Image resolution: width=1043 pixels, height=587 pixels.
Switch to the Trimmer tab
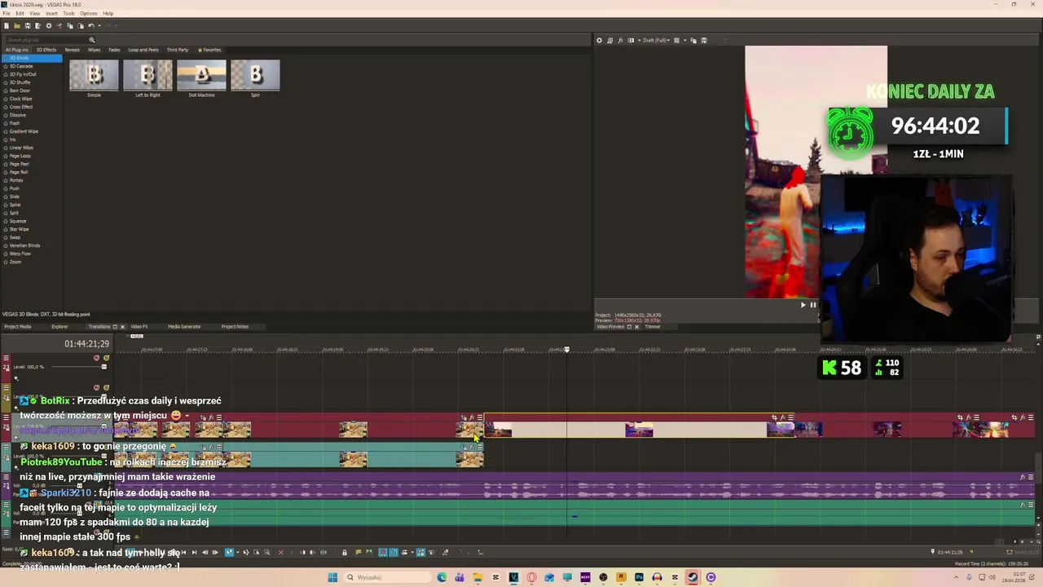(653, 327)
